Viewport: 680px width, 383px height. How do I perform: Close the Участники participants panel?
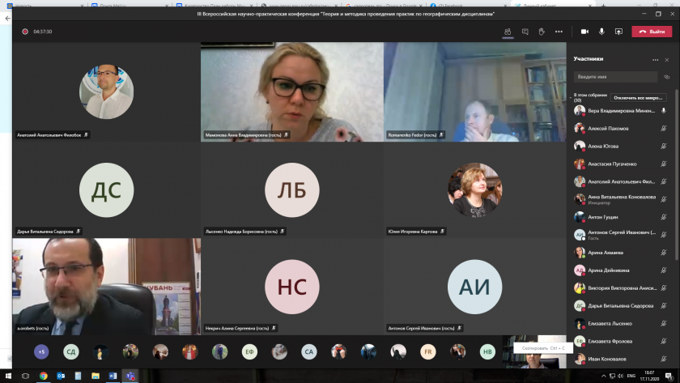pos(667,59)
